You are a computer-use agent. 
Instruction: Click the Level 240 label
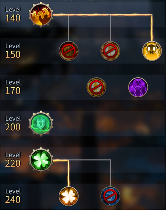point(13,196)
